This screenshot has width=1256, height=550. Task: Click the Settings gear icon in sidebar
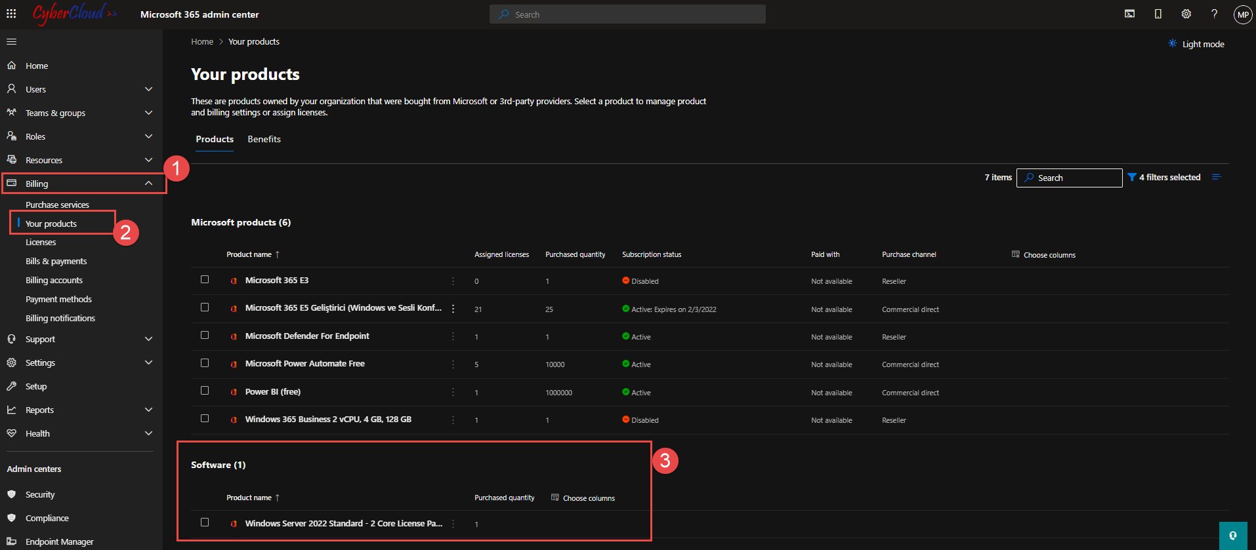(x=11, y=363)
